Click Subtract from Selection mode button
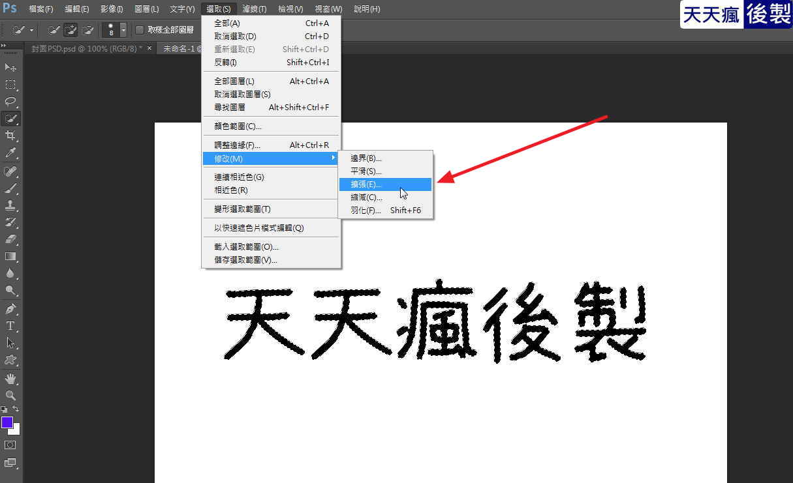The height and width of the screenshot is (483, 793). (87, 30)
